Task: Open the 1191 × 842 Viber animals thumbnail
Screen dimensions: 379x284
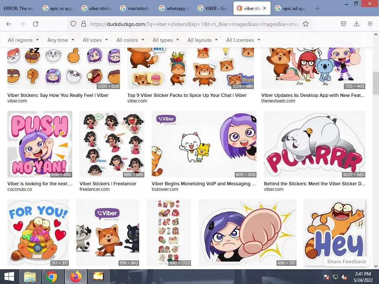Action: click(x=108, y=232)
